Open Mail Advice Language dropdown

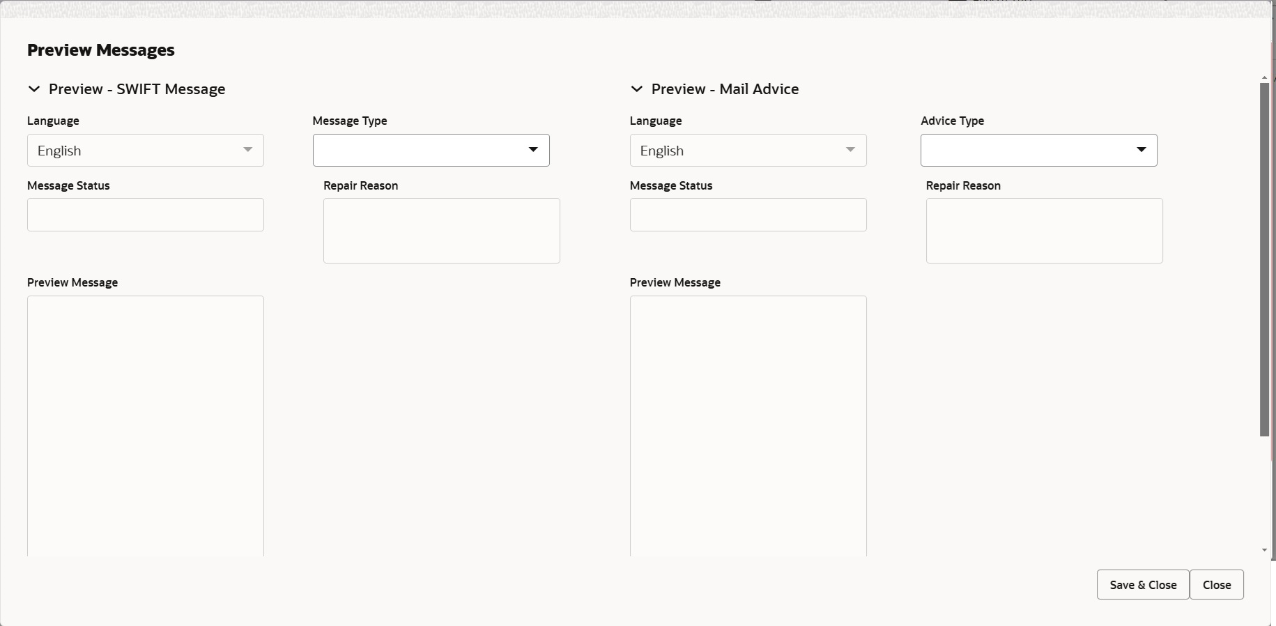tap(748, 151)
